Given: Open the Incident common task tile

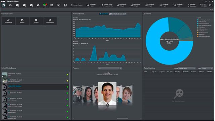Looking at the screenshot, I should 36,21.
